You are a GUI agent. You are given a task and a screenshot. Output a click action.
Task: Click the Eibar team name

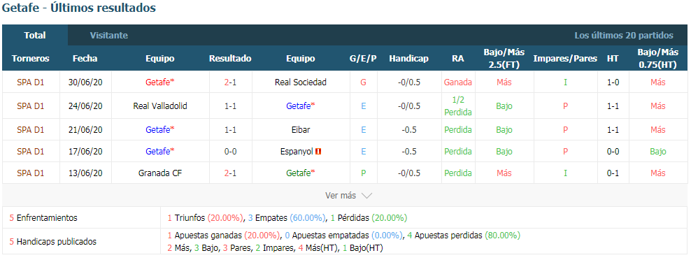pyautogui.click(x=301, y=129)
